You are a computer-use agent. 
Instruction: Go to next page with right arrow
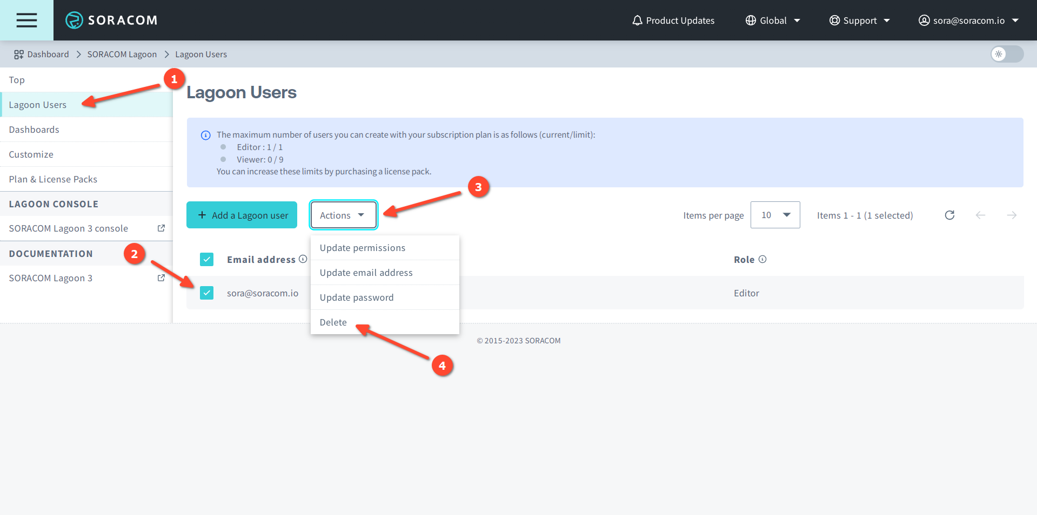pyautogui.click(x=1012, y=215)
